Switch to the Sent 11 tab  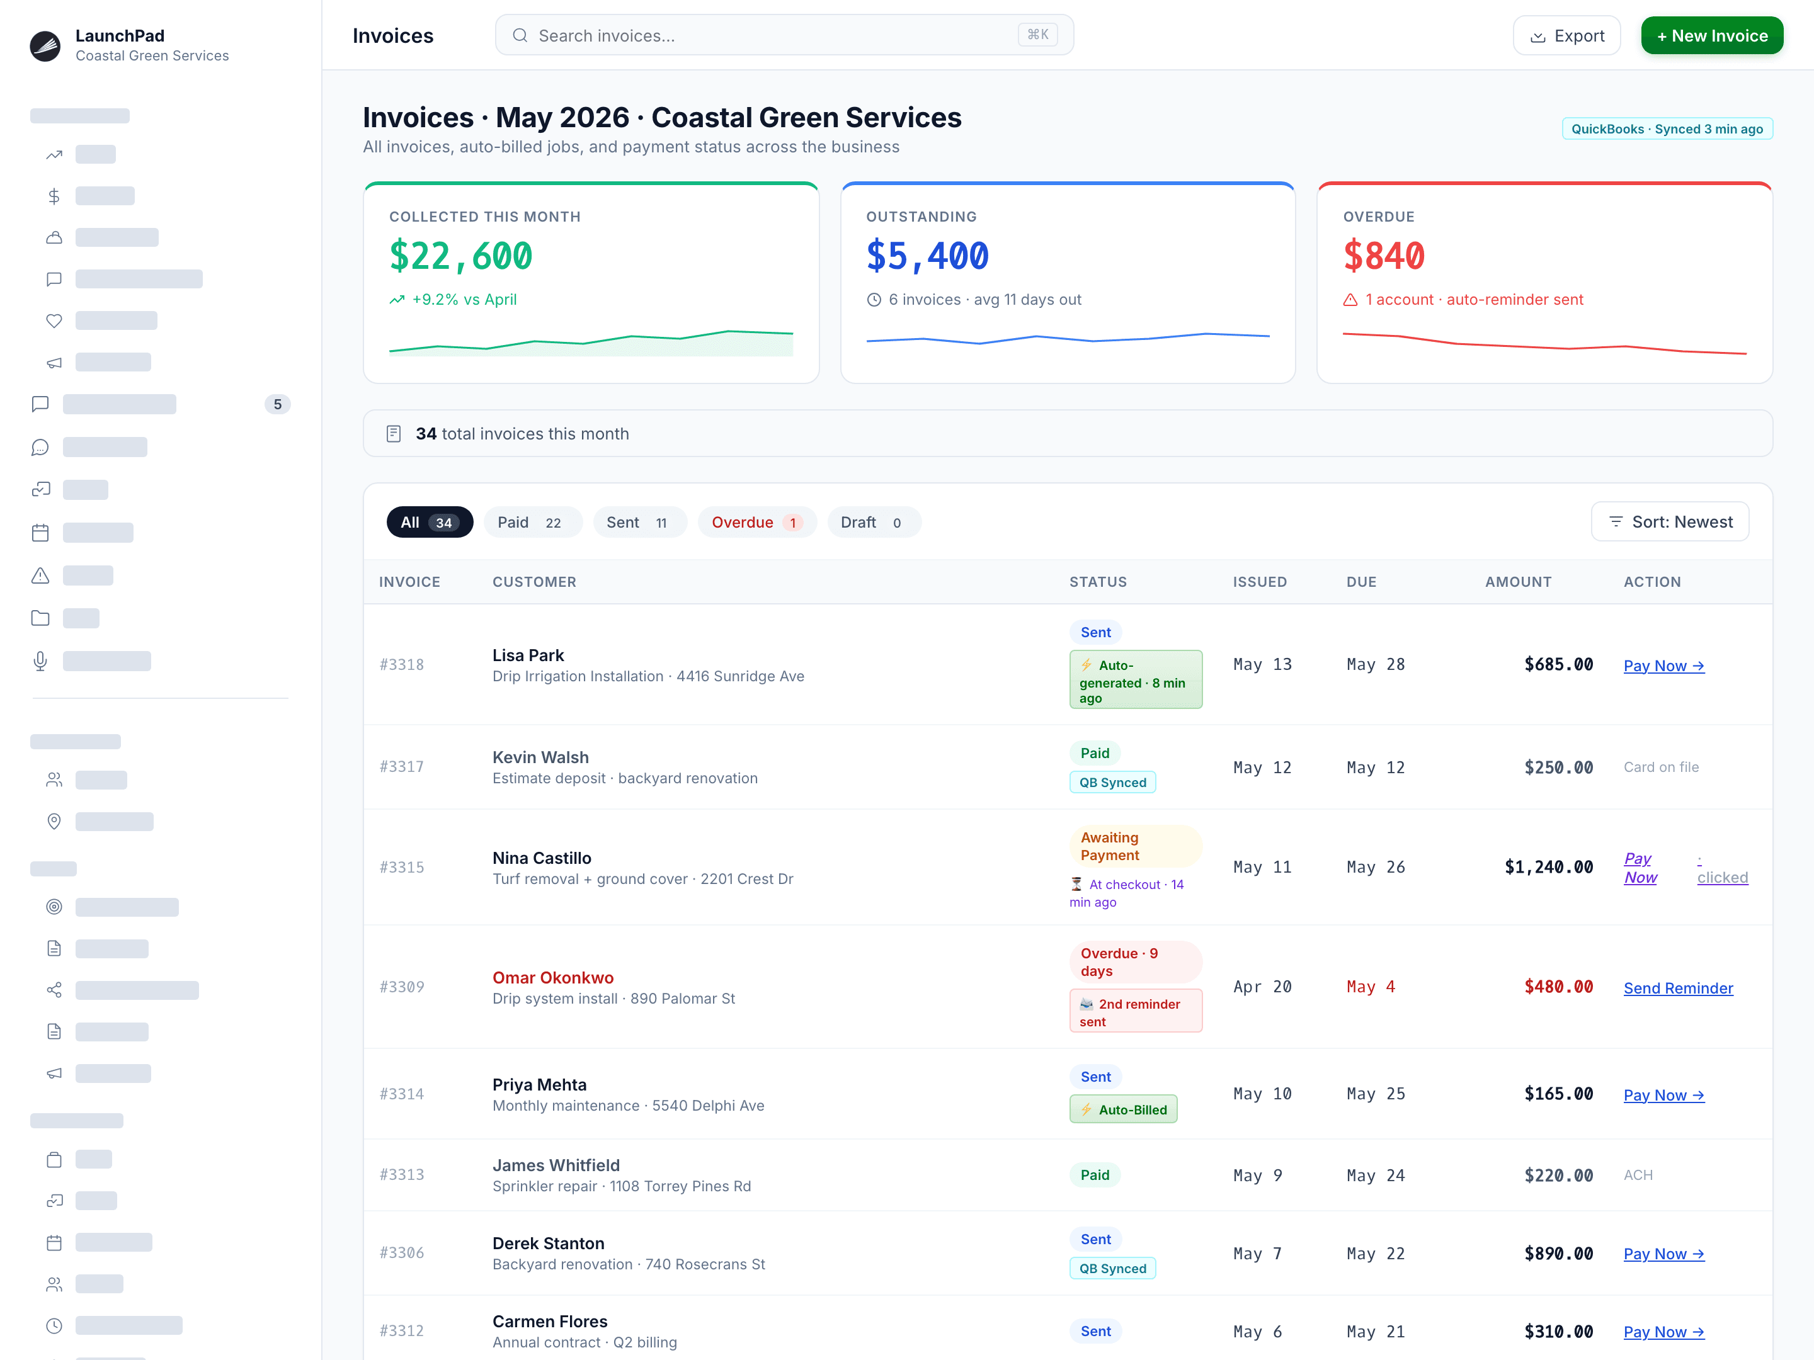pos(640,522)
